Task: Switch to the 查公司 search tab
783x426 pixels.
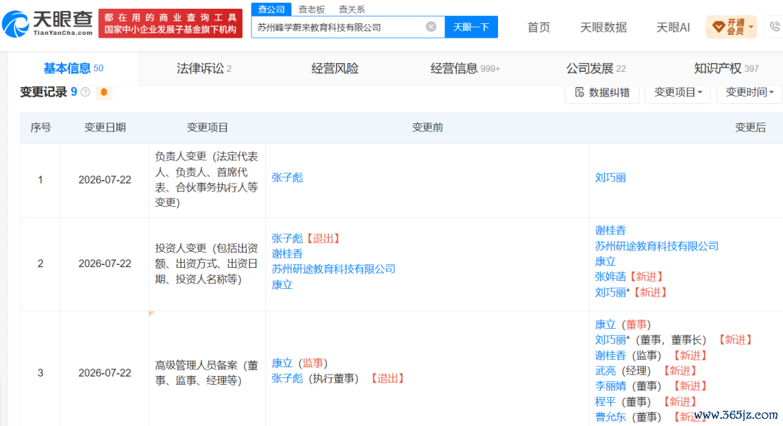Action: pyautogui.click(x=271, y=9)
